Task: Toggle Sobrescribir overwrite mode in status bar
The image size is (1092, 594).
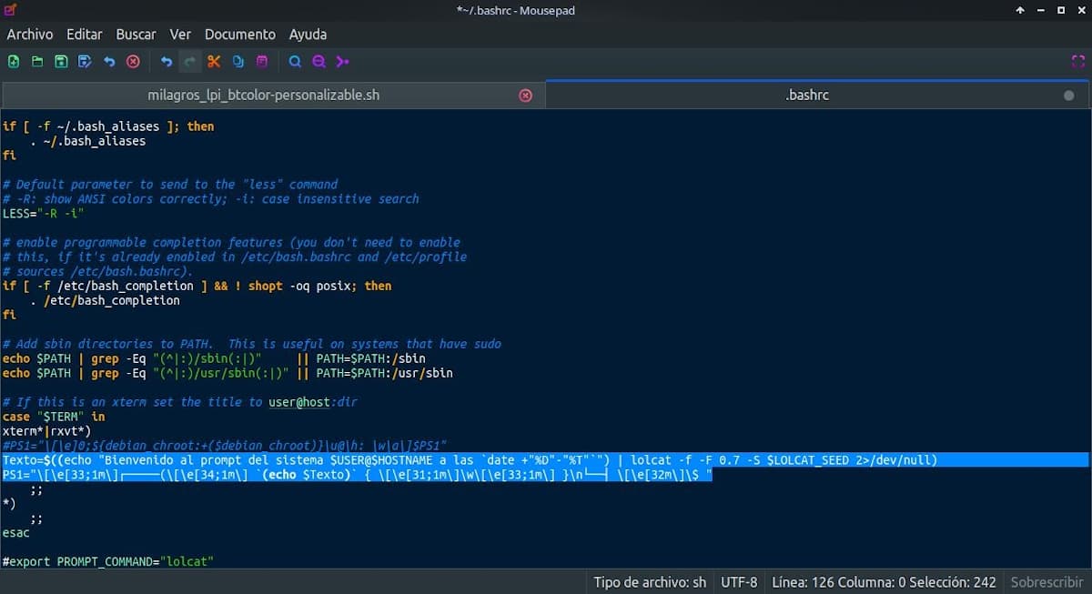Action: pyautogui.click(x=1047, y=582)
